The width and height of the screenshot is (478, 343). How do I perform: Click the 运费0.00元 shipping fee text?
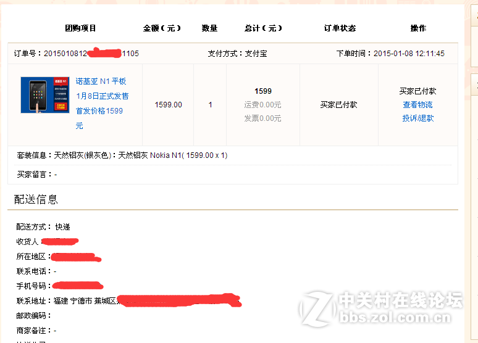262,105
